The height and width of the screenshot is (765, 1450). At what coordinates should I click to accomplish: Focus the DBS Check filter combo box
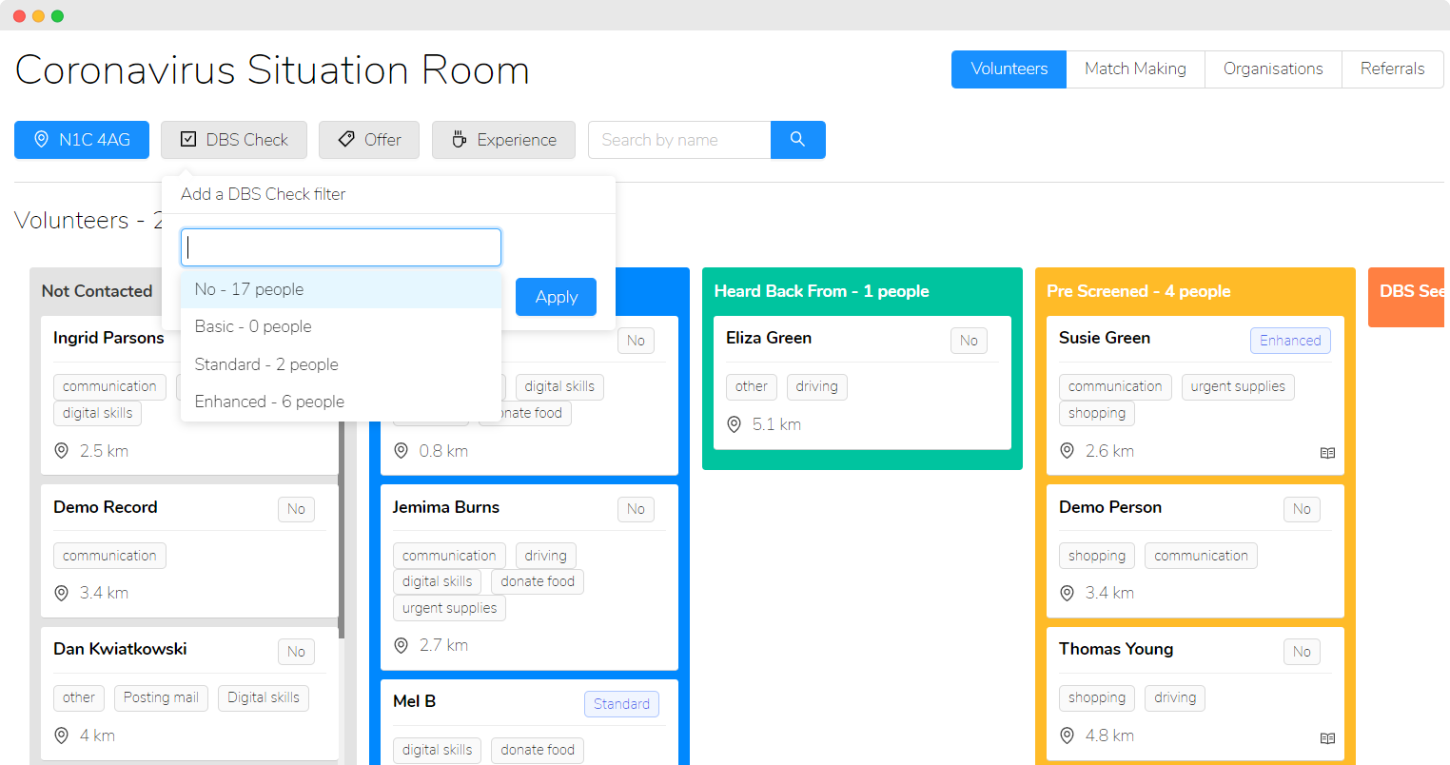pos(341,247)
